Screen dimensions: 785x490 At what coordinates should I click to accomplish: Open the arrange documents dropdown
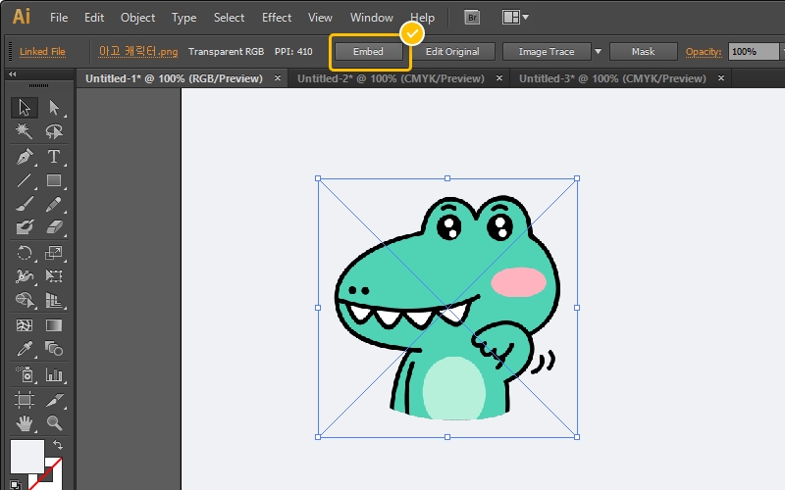(515, 18)
